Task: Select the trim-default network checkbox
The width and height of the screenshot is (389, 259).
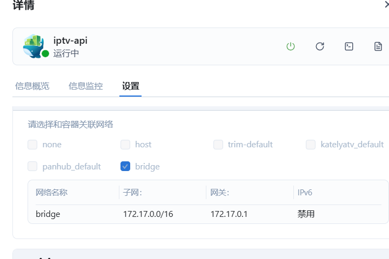Action: point(218,145)
